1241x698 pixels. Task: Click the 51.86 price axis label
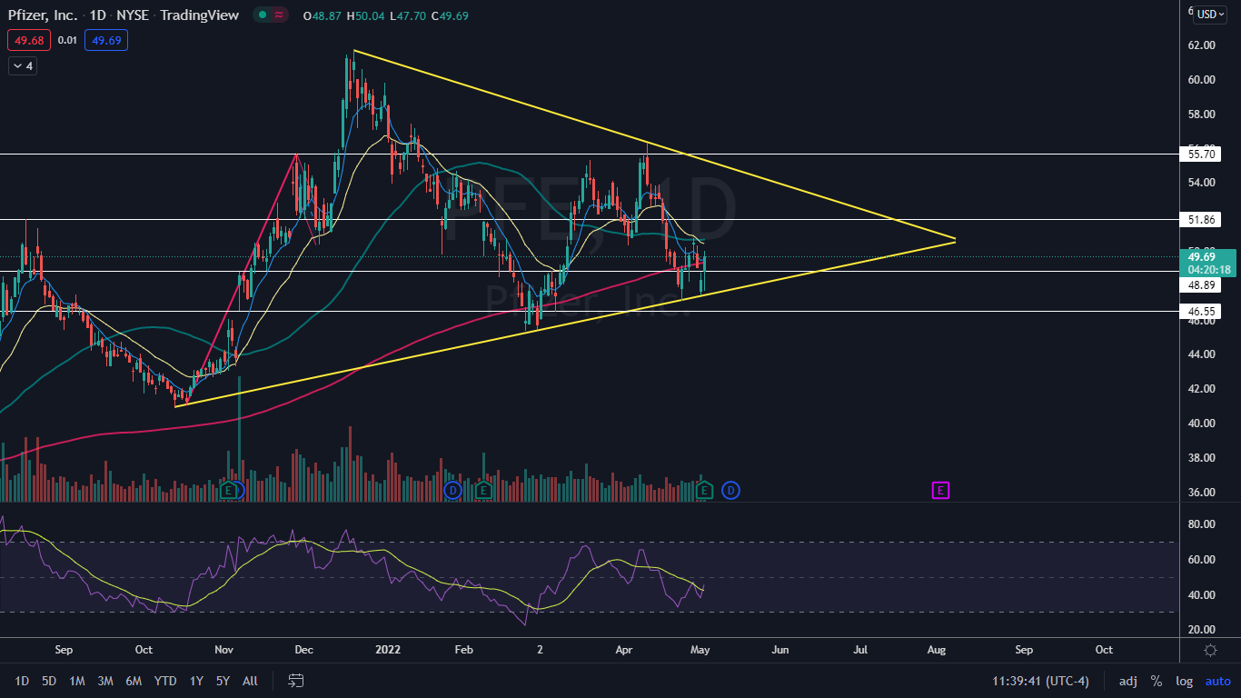tap(1202, 220)
